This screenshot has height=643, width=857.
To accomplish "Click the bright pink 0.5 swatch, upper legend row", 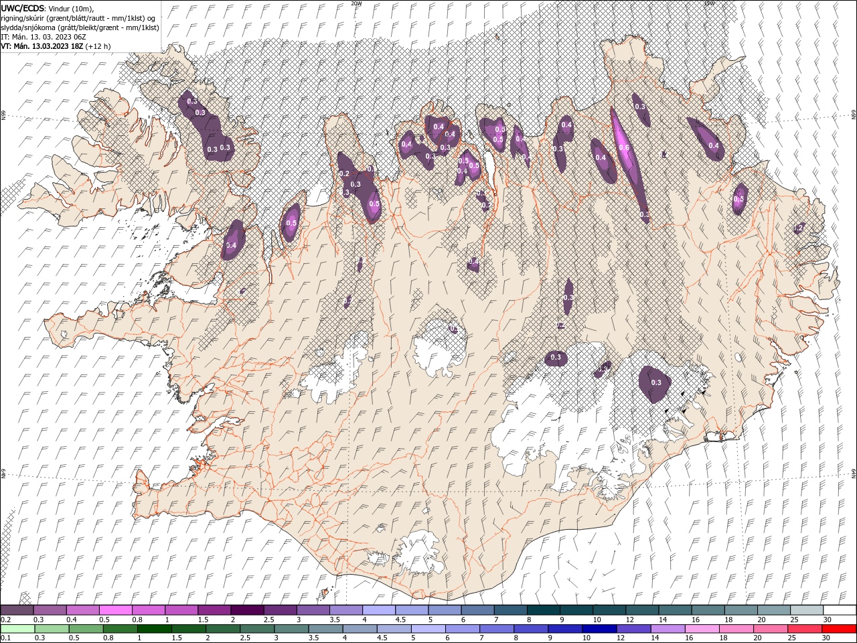I will pyautogui.click(x=115, y=610).
